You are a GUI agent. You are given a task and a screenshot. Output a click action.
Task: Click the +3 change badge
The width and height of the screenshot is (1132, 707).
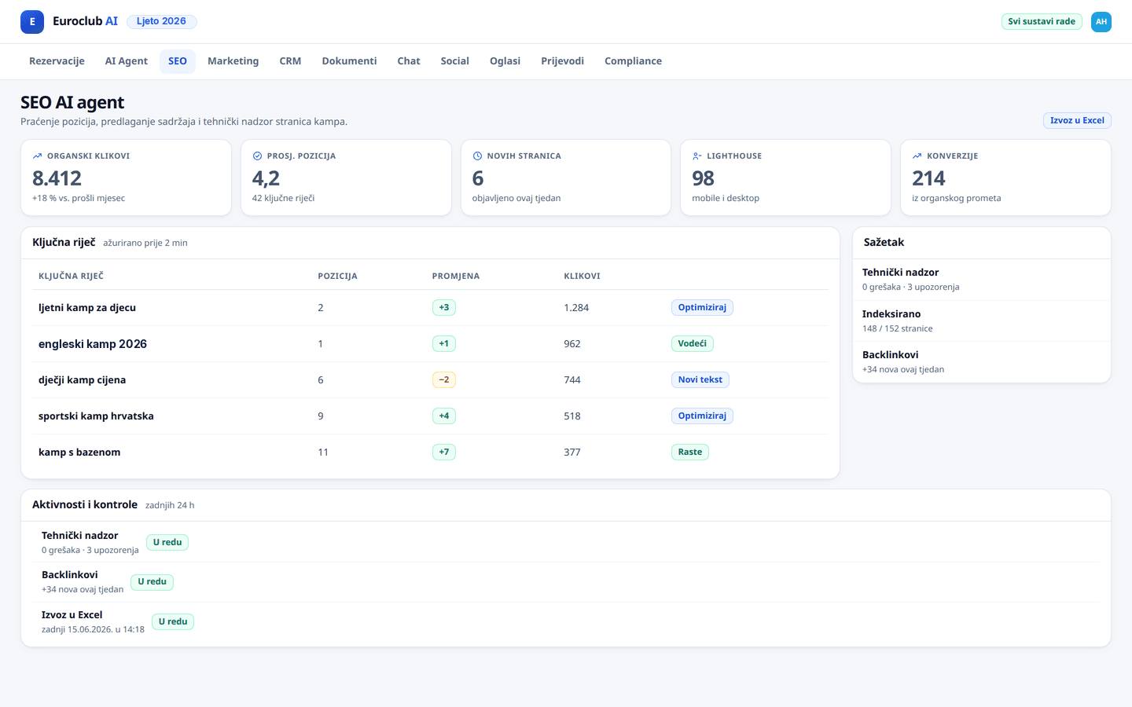point(444,307)
